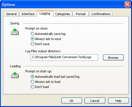Select the Don't save radio button

pyautogui.click(x=40, y=44)
